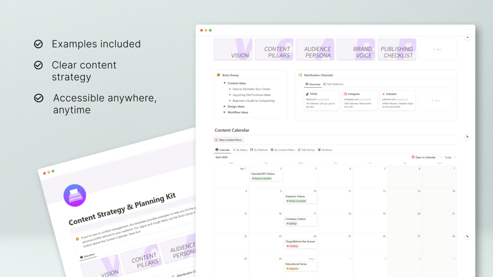Expand the Workflow Ideas toggle
493x277 pixels.
tap(225, 112)
